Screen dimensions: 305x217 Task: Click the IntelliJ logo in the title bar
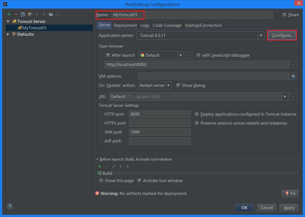(x=5, y=4)
